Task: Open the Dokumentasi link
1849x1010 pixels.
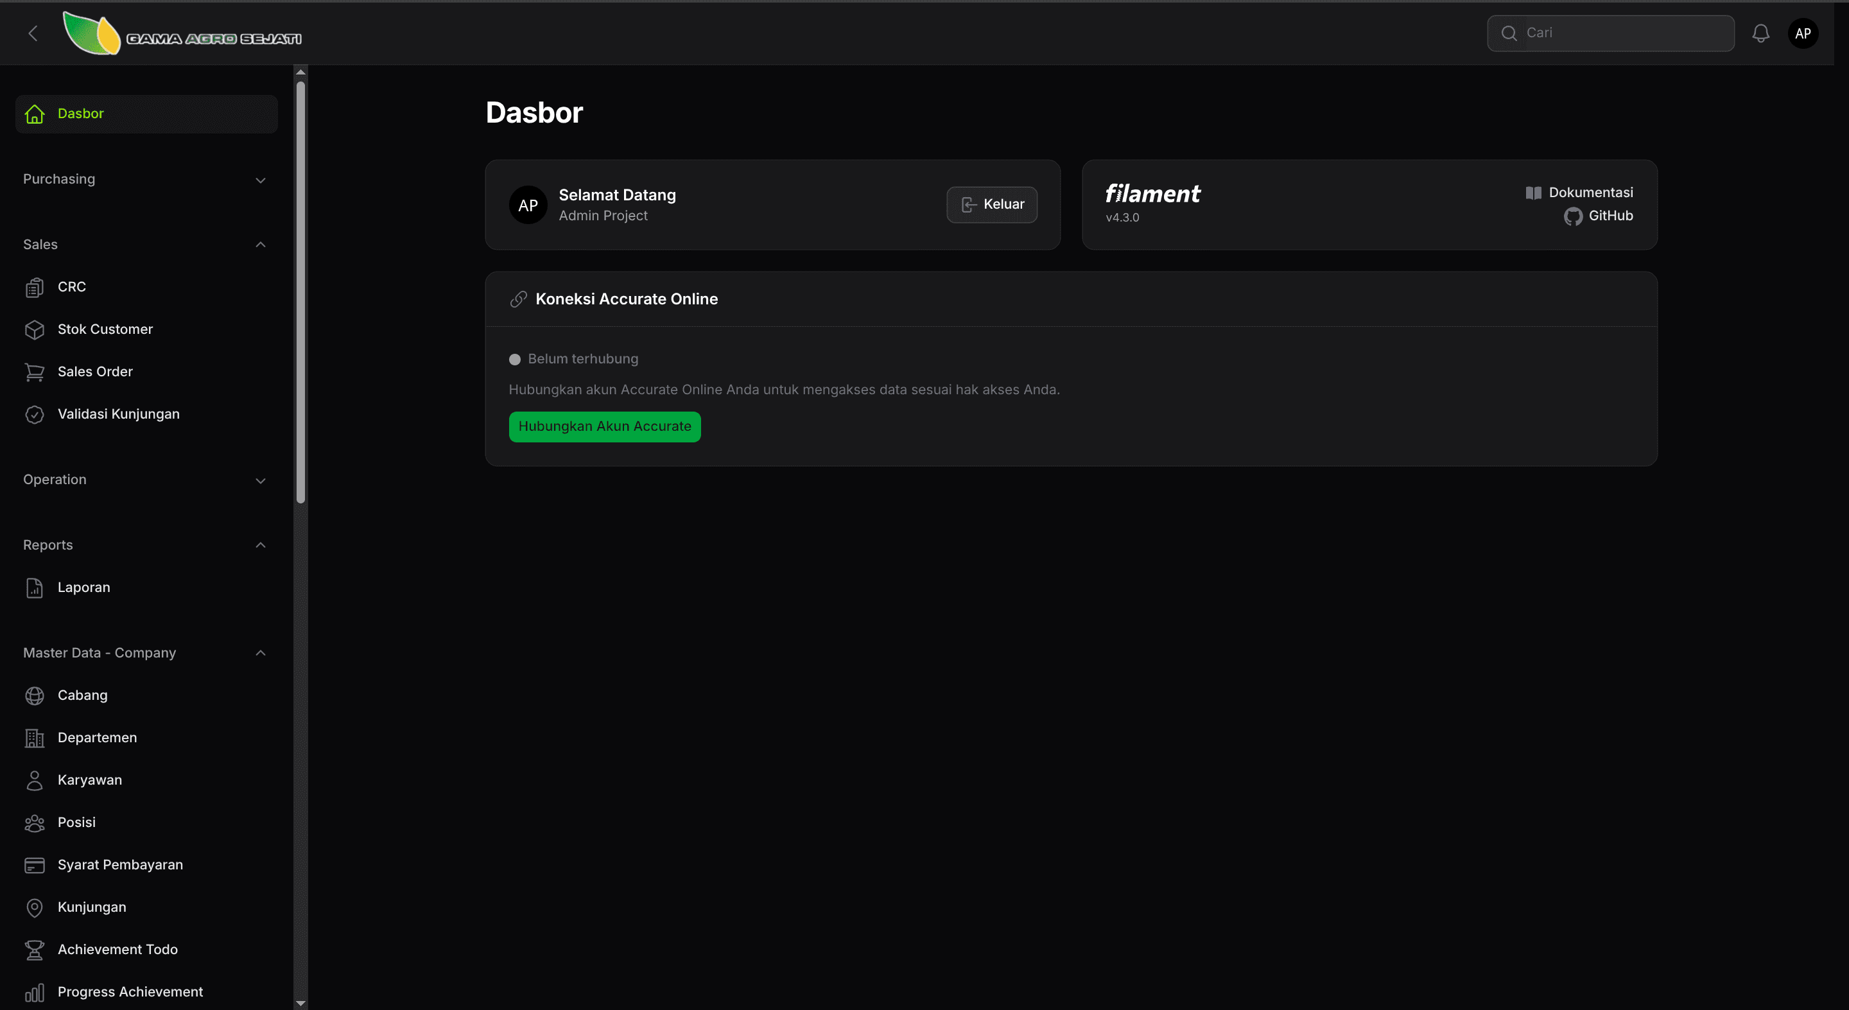Action: (x=1579, y=193)
